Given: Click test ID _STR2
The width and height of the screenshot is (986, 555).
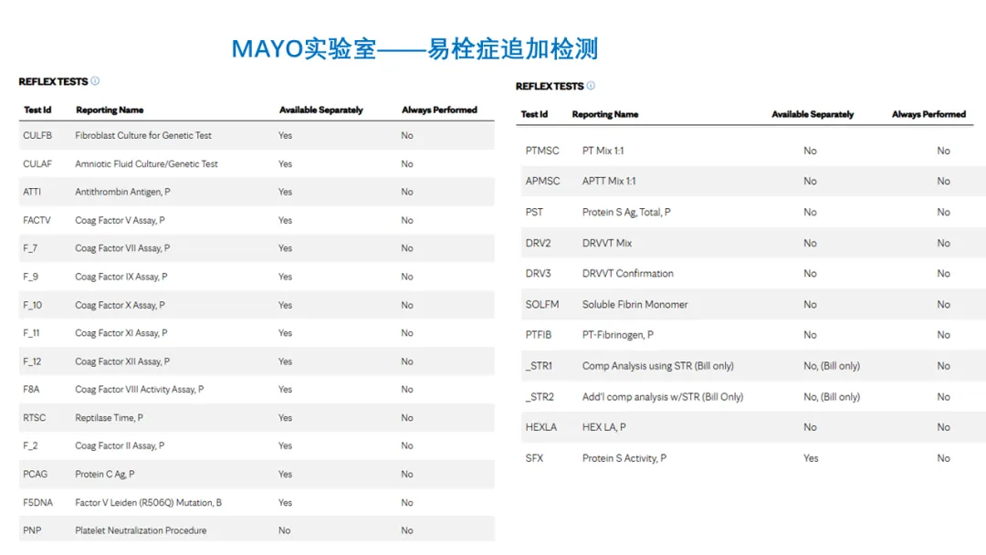Looking at the screenshot, I should coord(540,396).
